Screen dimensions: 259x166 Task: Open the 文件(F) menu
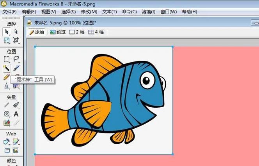(x=9, y=12)
